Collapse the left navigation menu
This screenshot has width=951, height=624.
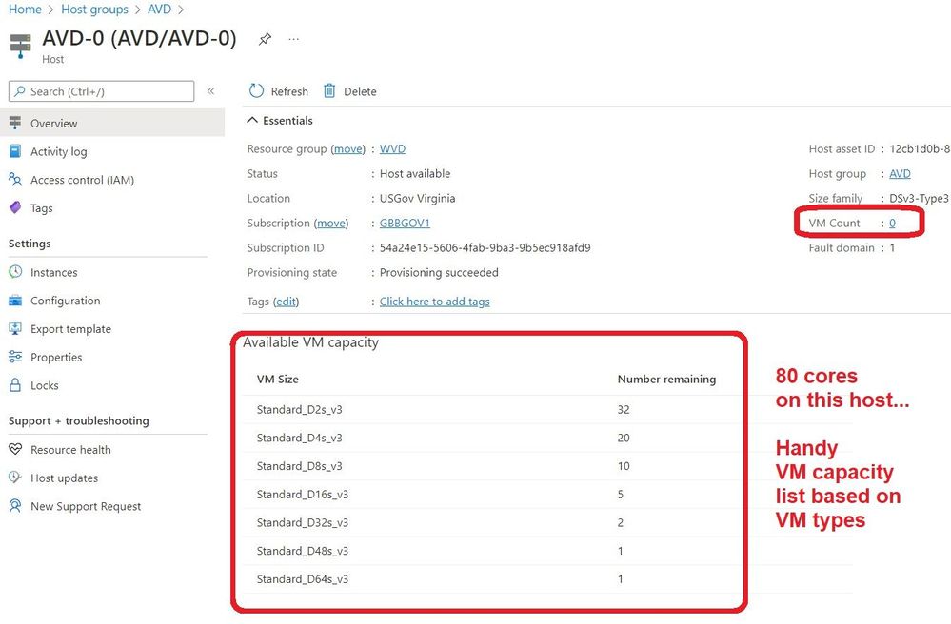211,91
